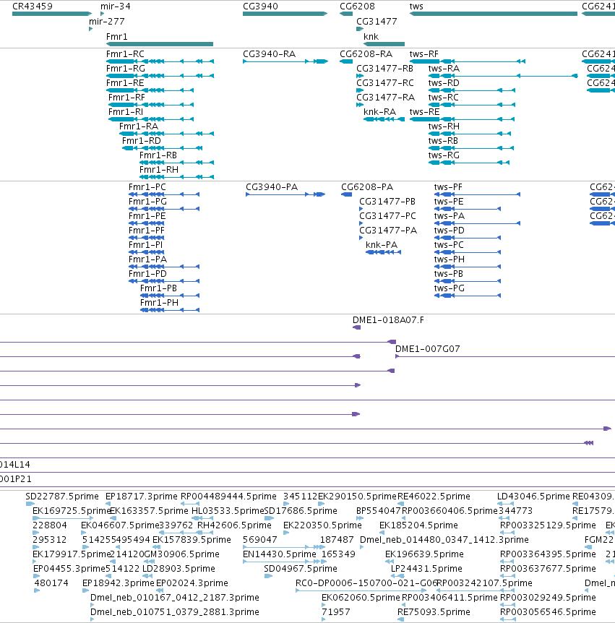Select EST SD22787.5prime
The image size is (615, 623).
(30, 504)
